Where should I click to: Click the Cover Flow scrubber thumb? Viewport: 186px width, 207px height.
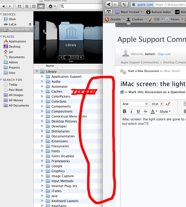[x=67, y=57]
